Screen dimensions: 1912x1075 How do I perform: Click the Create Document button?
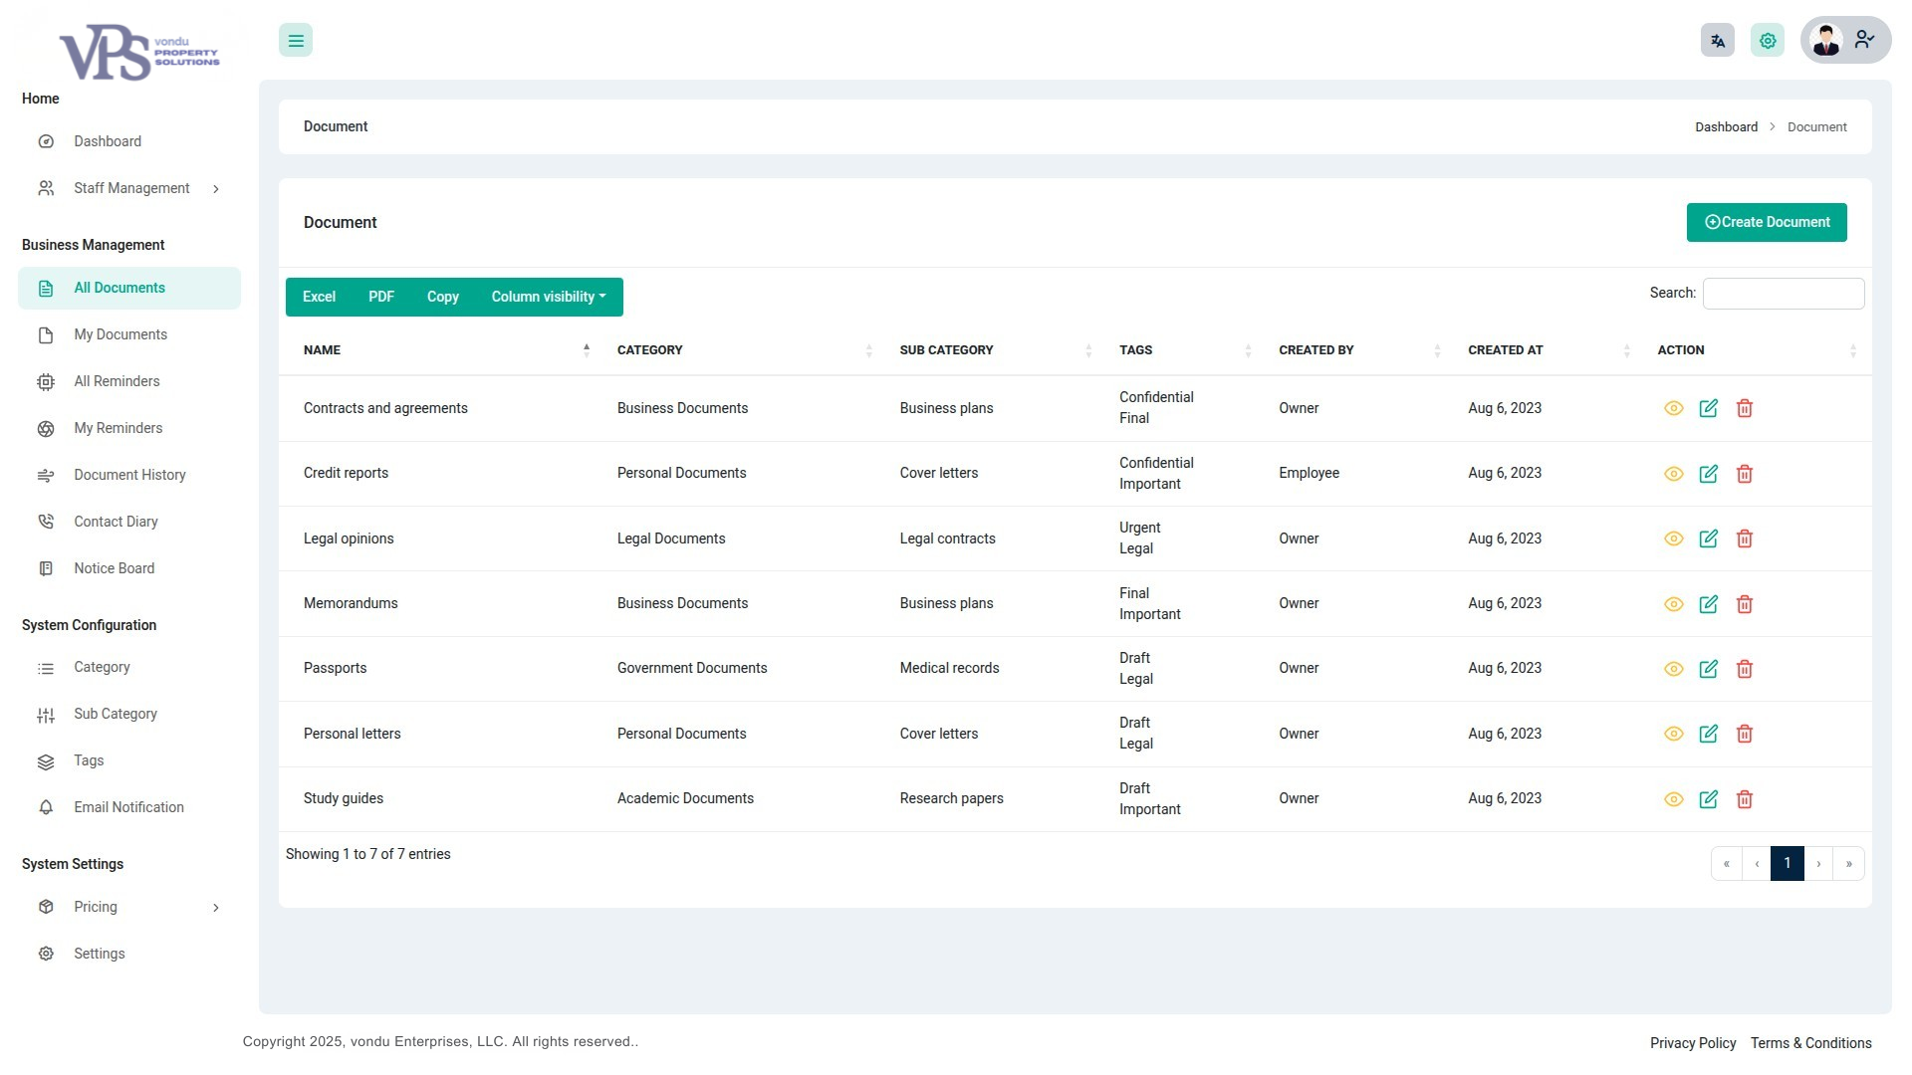(1766, 222)
